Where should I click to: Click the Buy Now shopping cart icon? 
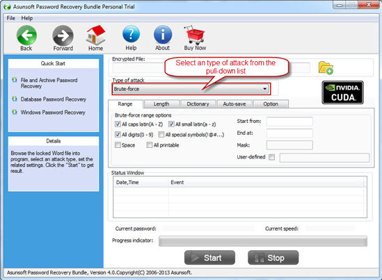195,35
